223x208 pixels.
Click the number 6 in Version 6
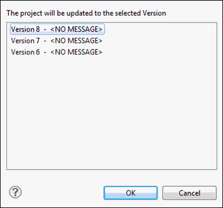38,52
